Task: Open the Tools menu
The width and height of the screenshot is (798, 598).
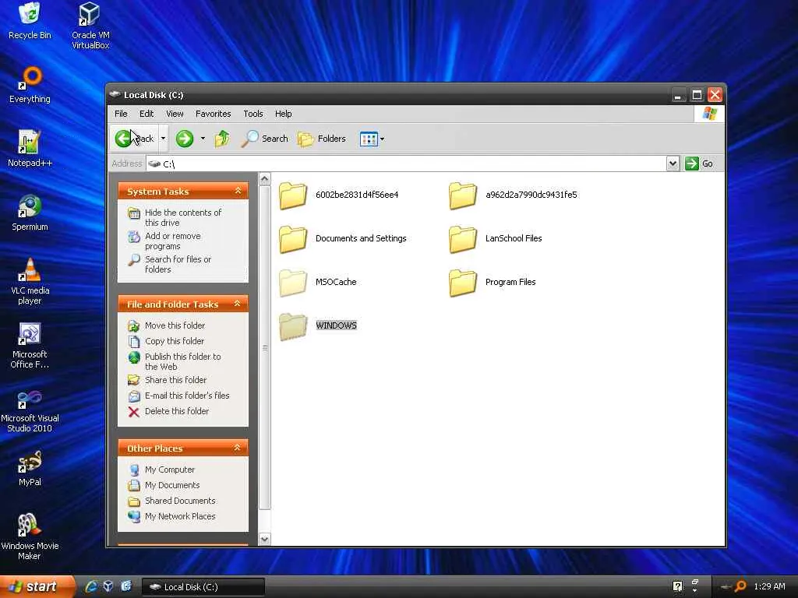Action: (253, 114)
